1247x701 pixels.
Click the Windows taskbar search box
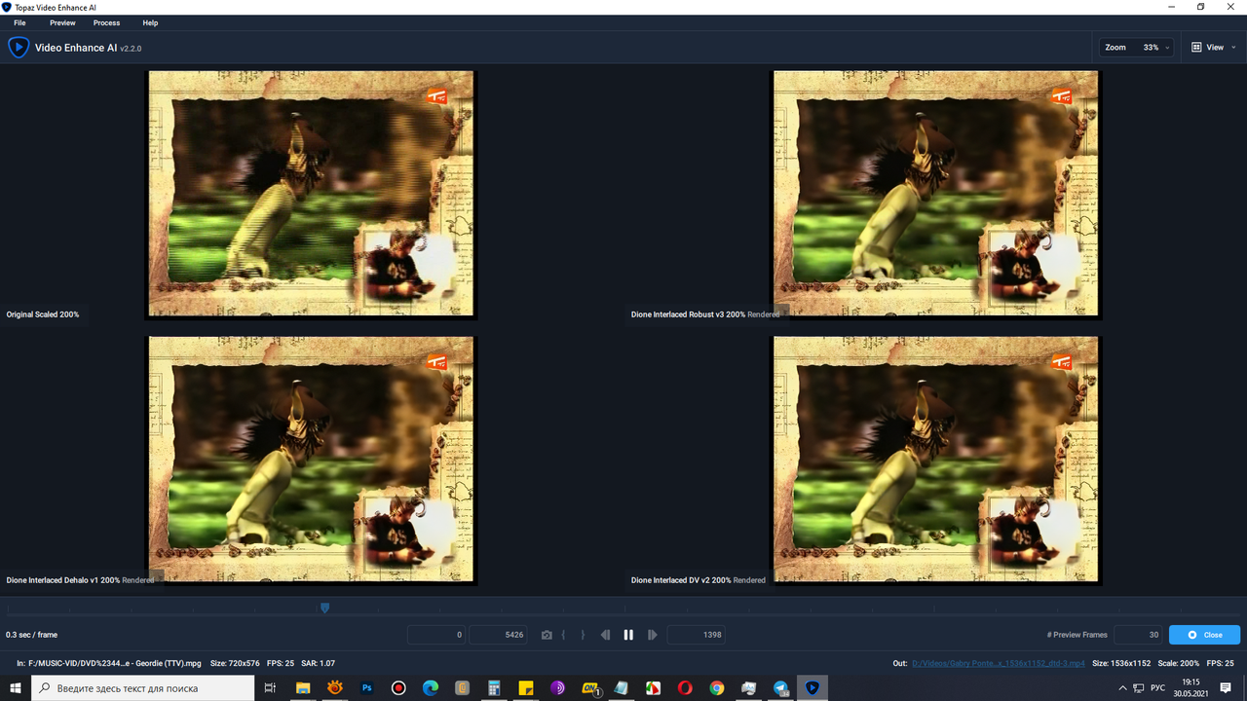(x=143, y=687)
